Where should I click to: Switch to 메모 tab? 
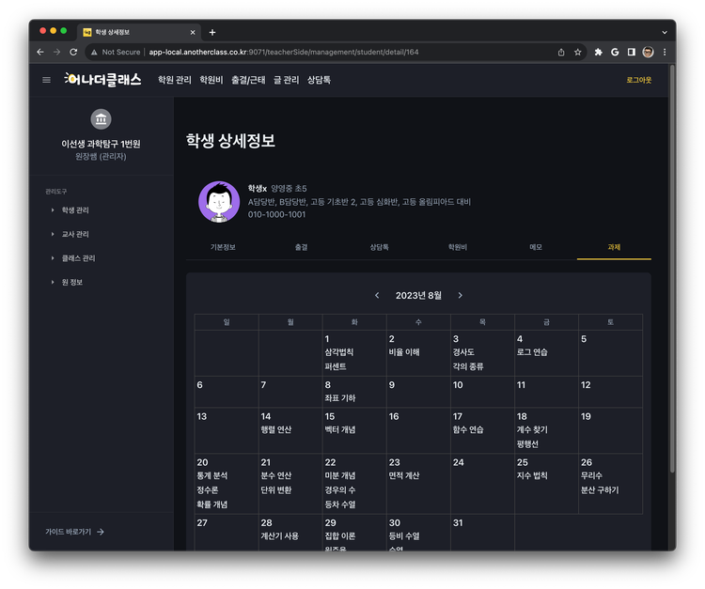(x=536, y=247)
